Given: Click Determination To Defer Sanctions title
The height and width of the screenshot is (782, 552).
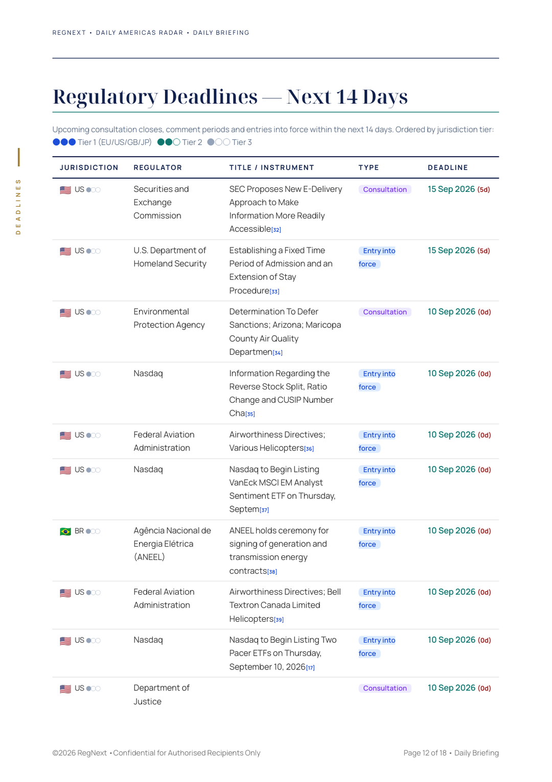Looking at the screenshot, I should (x=285, y=332).
